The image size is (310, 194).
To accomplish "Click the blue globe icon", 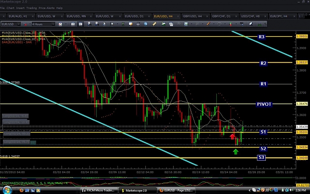I will tap(145, 24).
